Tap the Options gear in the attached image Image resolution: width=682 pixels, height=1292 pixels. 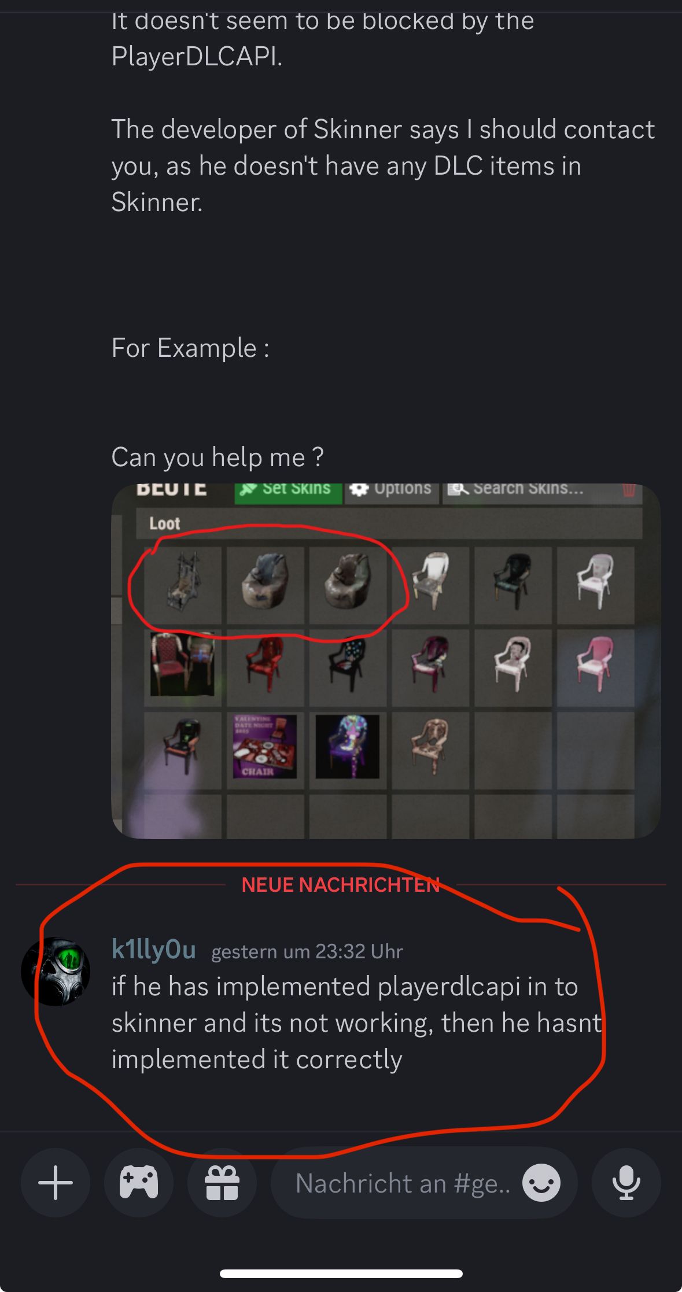[x=392, y=489]
